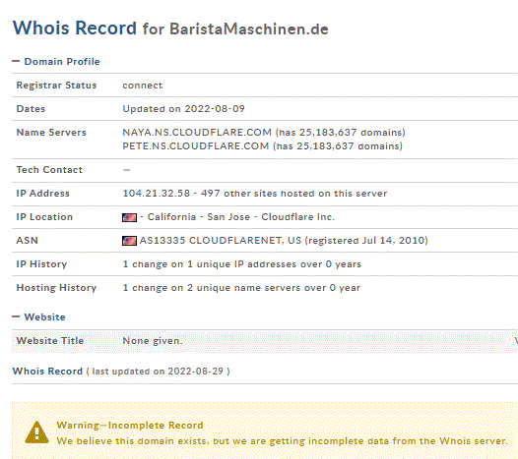518x459 pixels.
Task: Click the Warning Incomplete Record heading
Action: point(130,425)
